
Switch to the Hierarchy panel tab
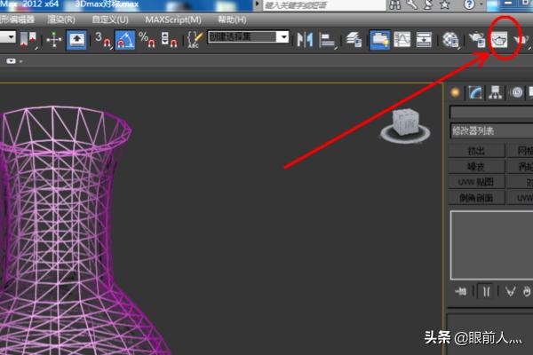pos(496,92)
